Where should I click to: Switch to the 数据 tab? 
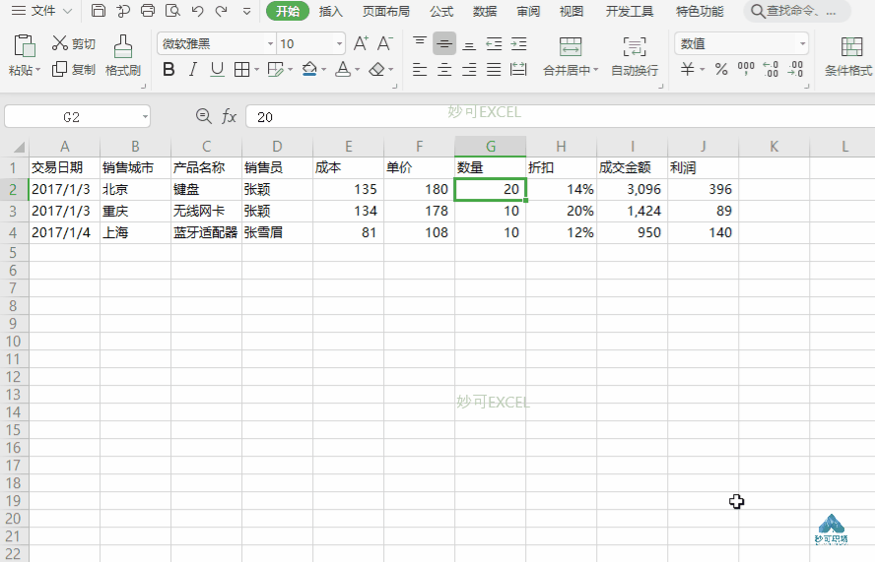pos(485,11)
